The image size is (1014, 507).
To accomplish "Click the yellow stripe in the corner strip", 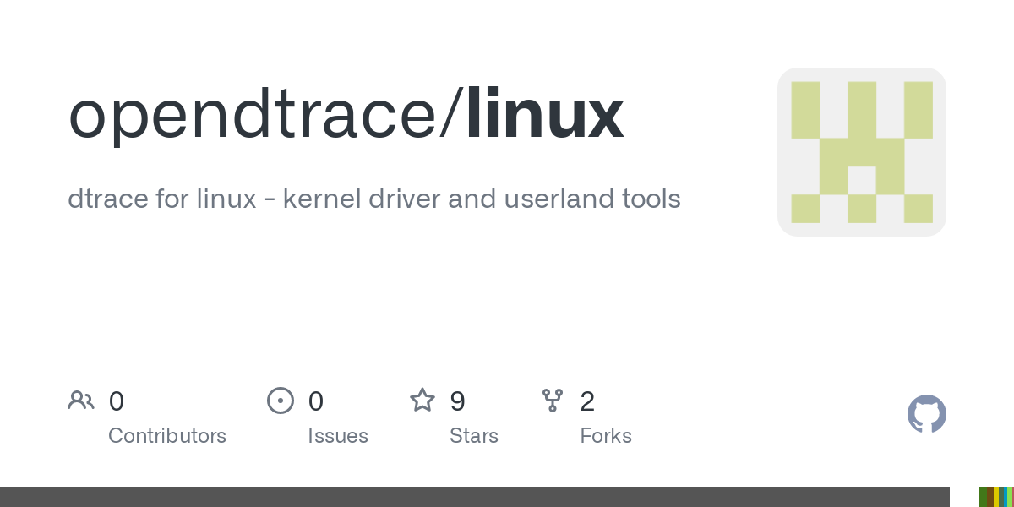I will pyautogui.click(x=996, y=497).
